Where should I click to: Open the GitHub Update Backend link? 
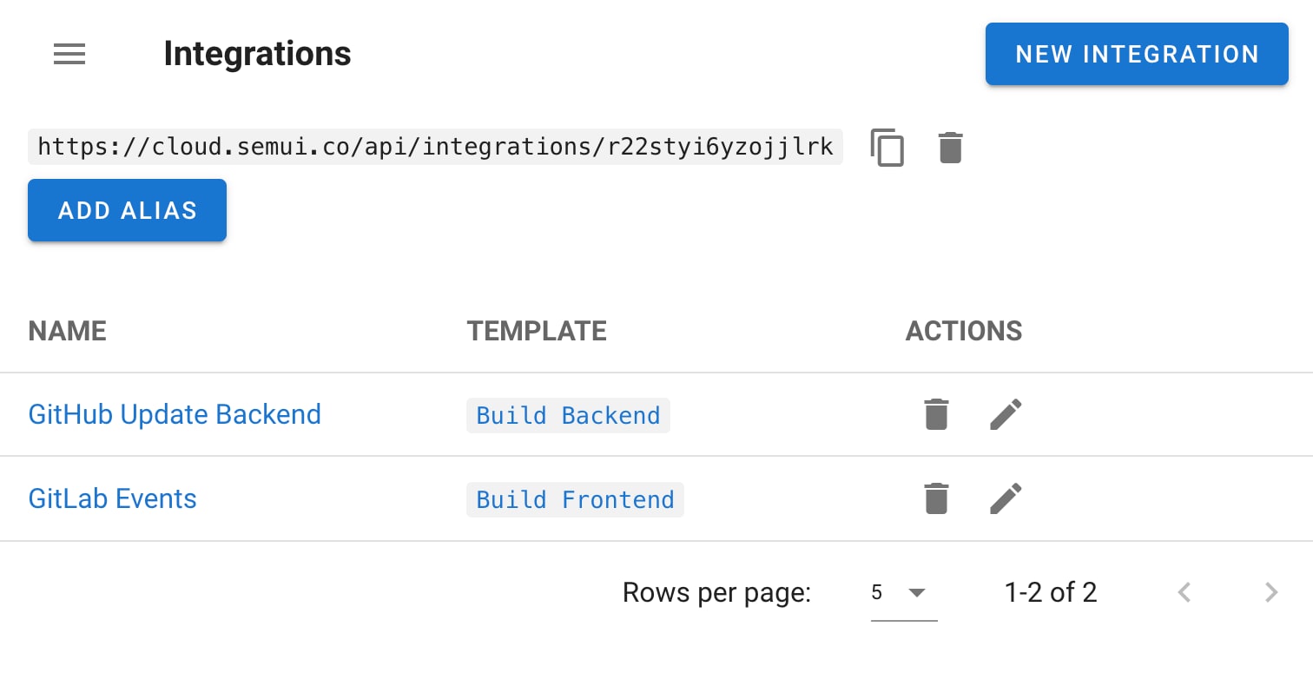175,414
